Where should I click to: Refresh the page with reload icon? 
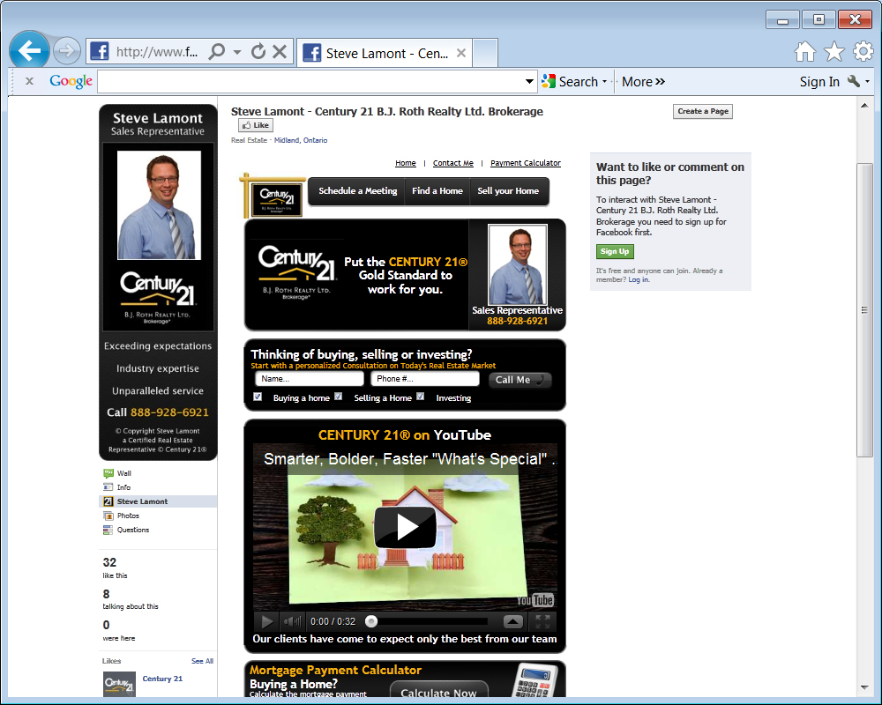click(258, 52)
